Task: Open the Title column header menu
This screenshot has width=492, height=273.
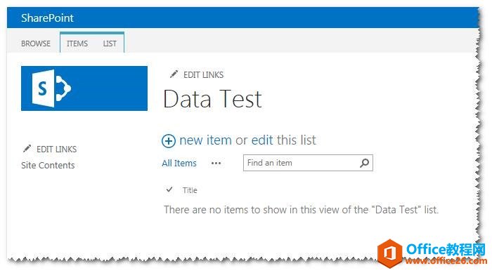Action: pos(190,190)
